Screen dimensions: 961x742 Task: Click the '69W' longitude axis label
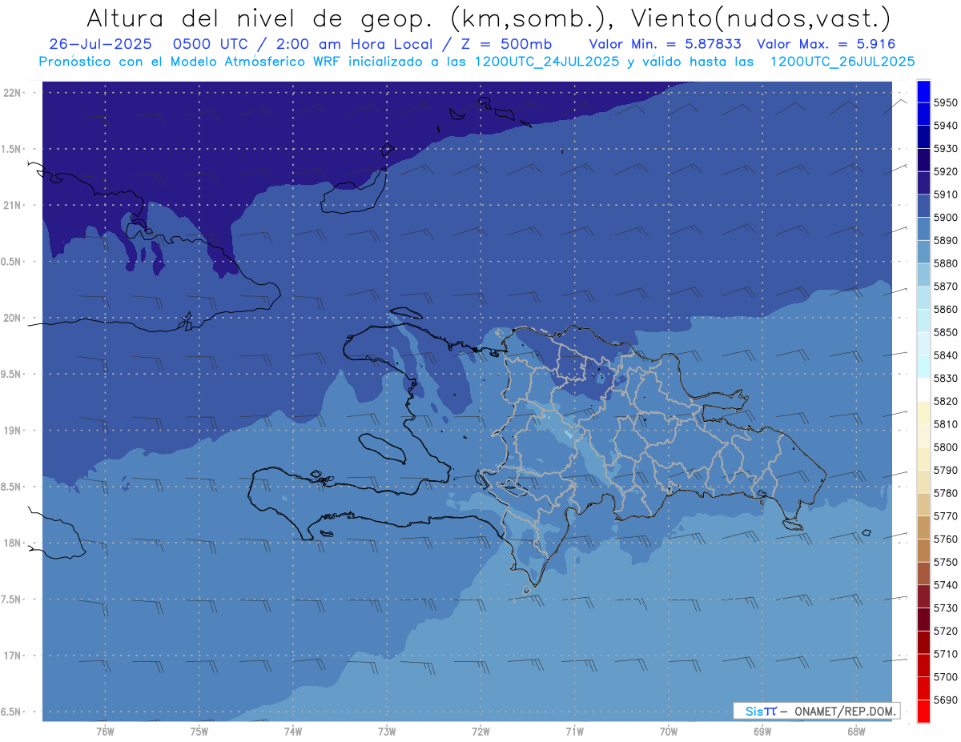click(762, 732)
